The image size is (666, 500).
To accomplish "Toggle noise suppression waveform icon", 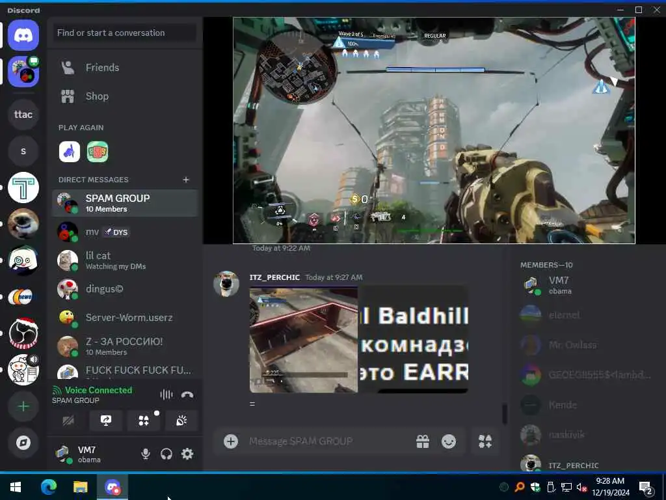I will (x=166, y=395).
